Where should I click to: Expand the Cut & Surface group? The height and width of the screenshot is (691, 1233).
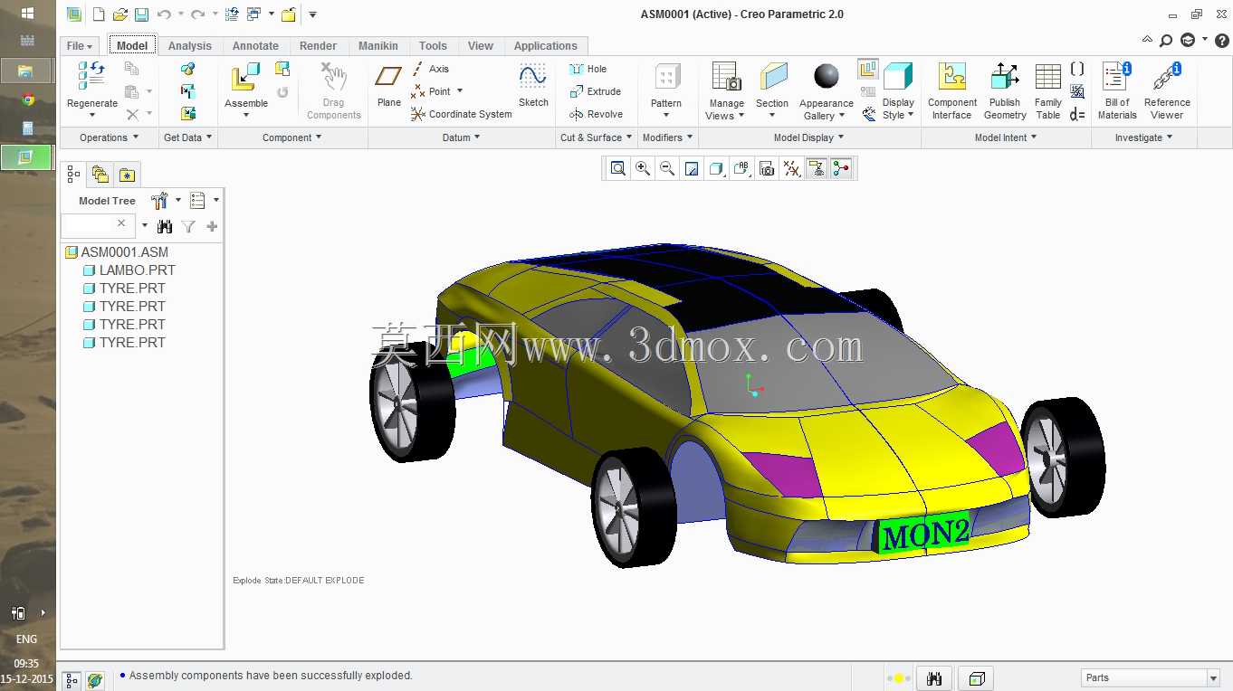[x=596, y=137]
